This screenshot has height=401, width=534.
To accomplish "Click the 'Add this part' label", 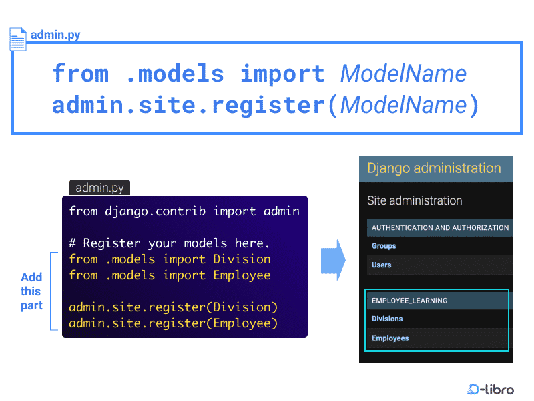I will click(x=31, y=291).
